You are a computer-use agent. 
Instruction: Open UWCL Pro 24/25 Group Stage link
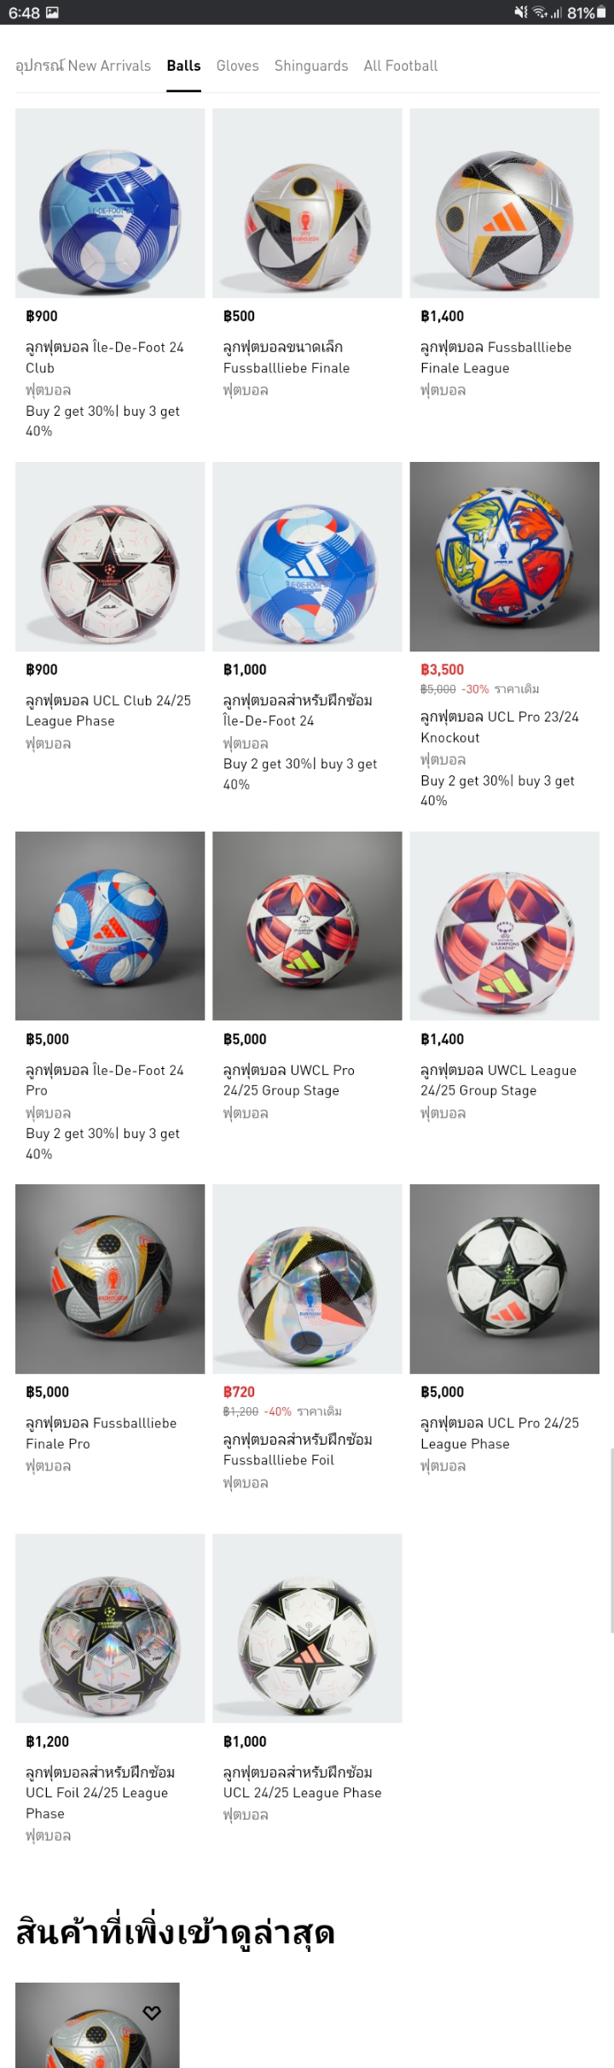pyautogui.click(x=289, y=1080)
